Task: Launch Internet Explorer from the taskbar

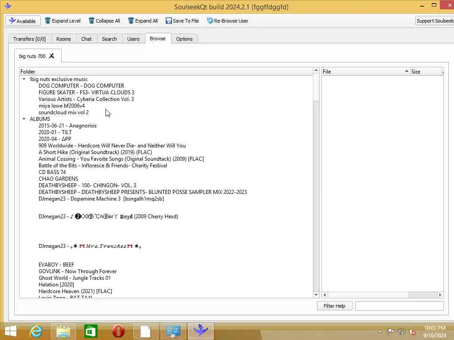Action: (36, 331)
